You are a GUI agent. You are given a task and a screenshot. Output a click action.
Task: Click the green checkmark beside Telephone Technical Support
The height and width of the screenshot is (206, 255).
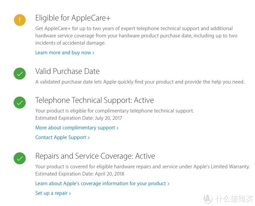click(20, 102)
